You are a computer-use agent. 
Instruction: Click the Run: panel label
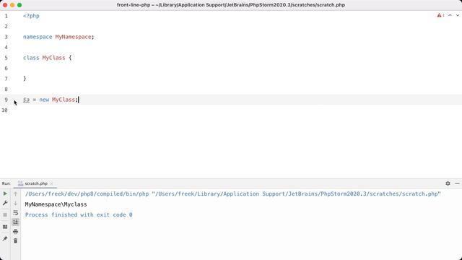[6, 183]
